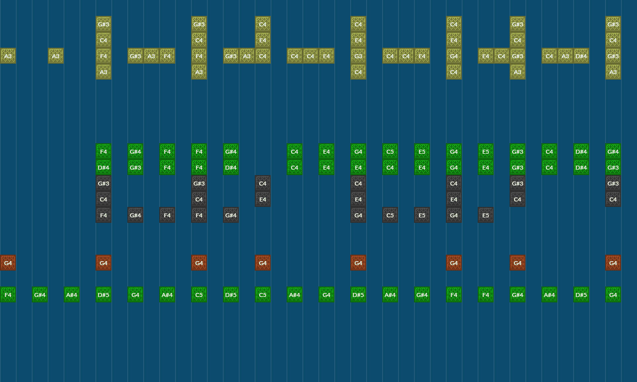The image size is (637, 382).
Task: Select the leftmost yellow A3 note
Action: 8,56
